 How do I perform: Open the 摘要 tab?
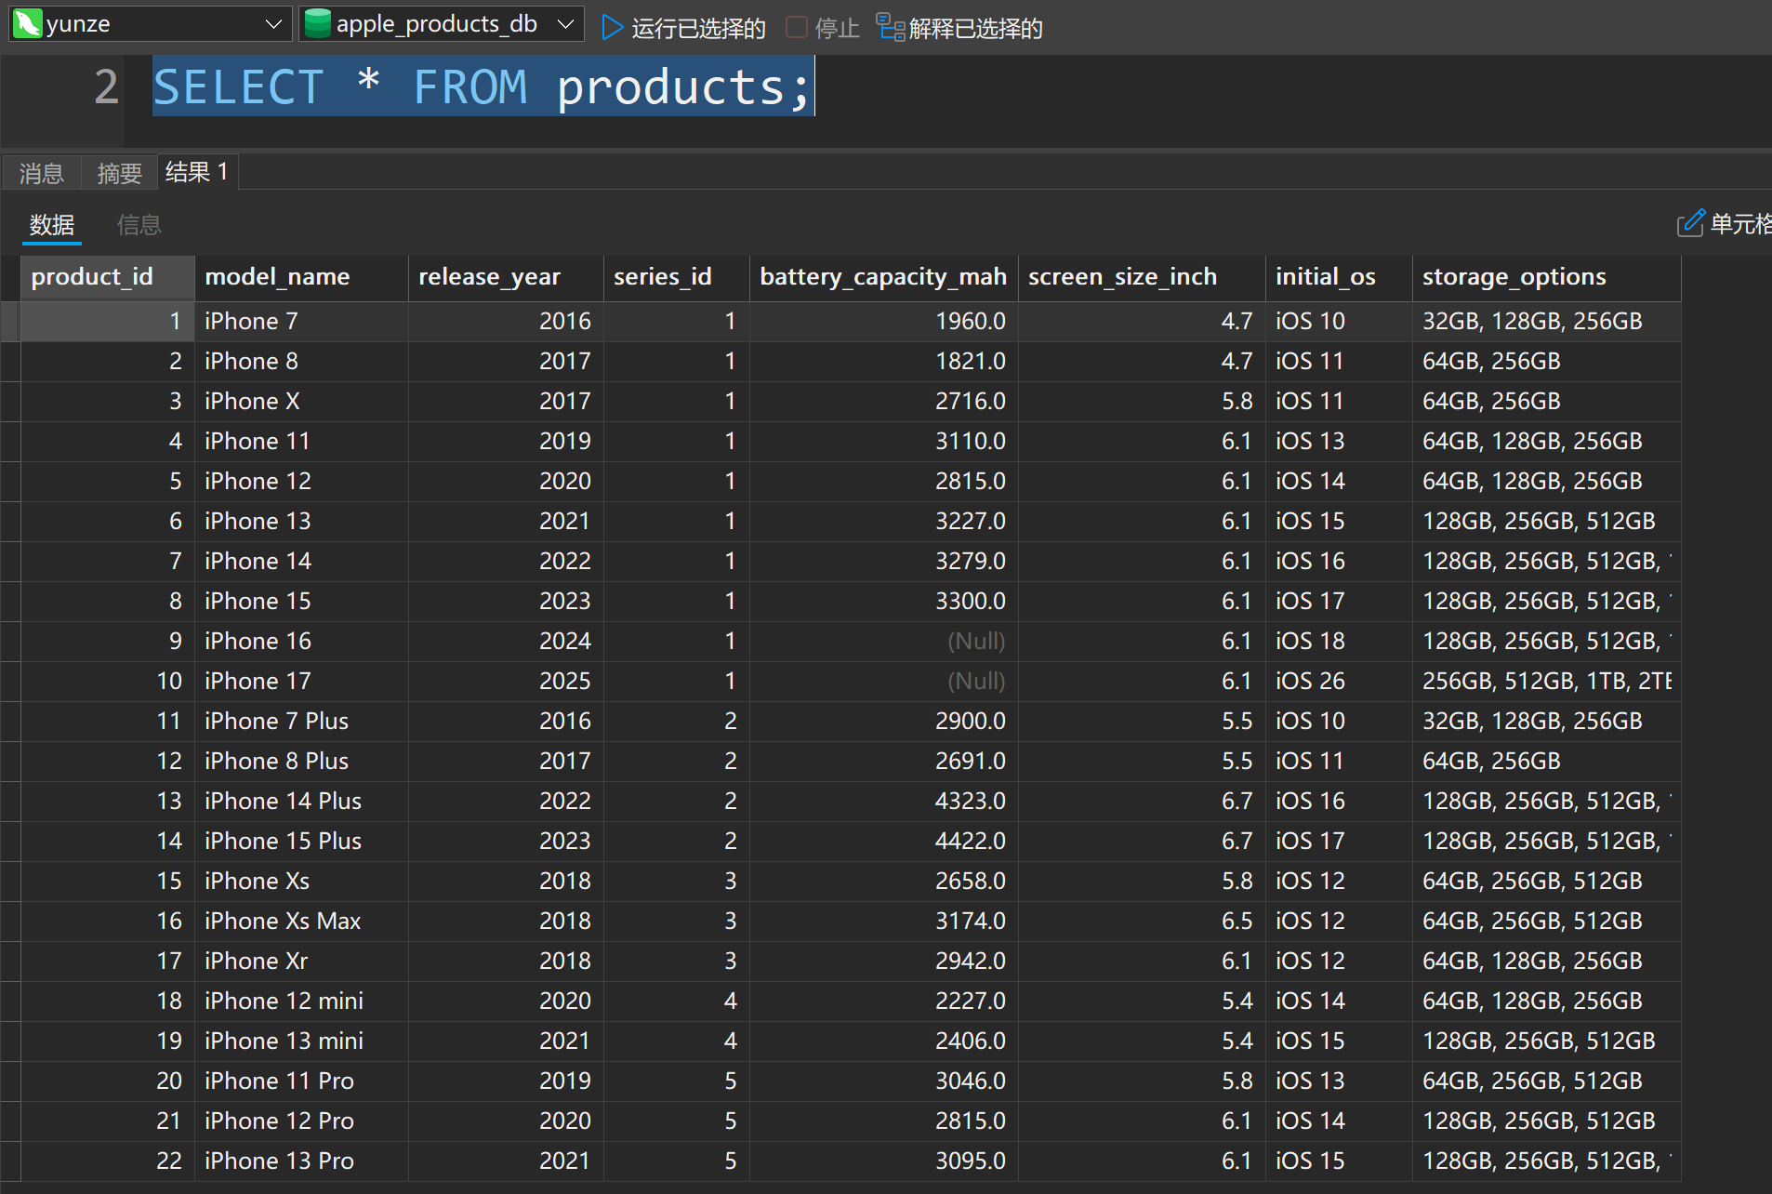point(119,173)
